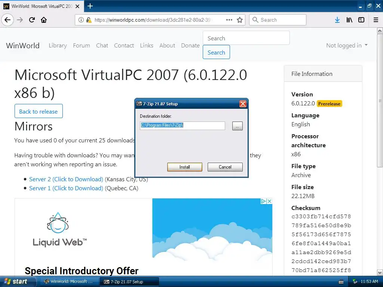Viewport: 383px width, 287px height.
Task: Open the Library bookshelf icon
Action: point(349,20)
